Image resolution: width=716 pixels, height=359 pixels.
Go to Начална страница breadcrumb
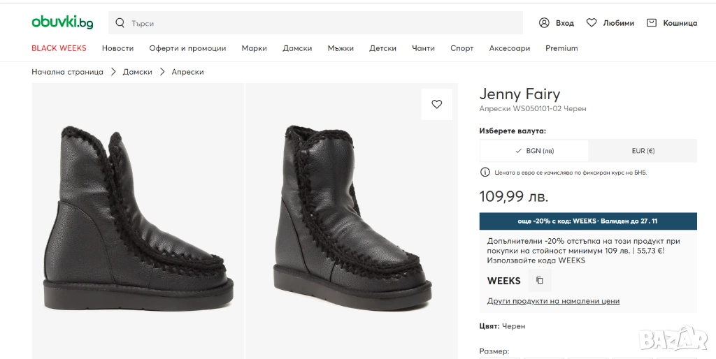pyautogui.click(x=67, y=72)
